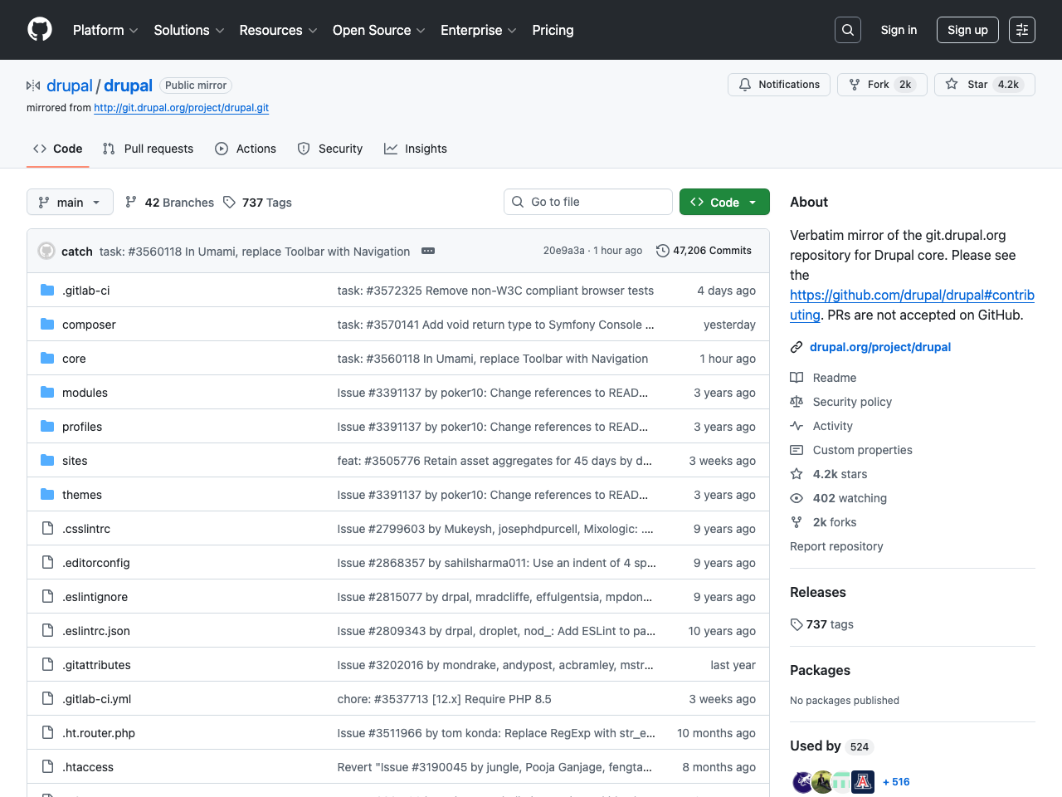Click the Sign up button
The width and height of the screenshot is (1062, 797).
(x=967, y=29)
